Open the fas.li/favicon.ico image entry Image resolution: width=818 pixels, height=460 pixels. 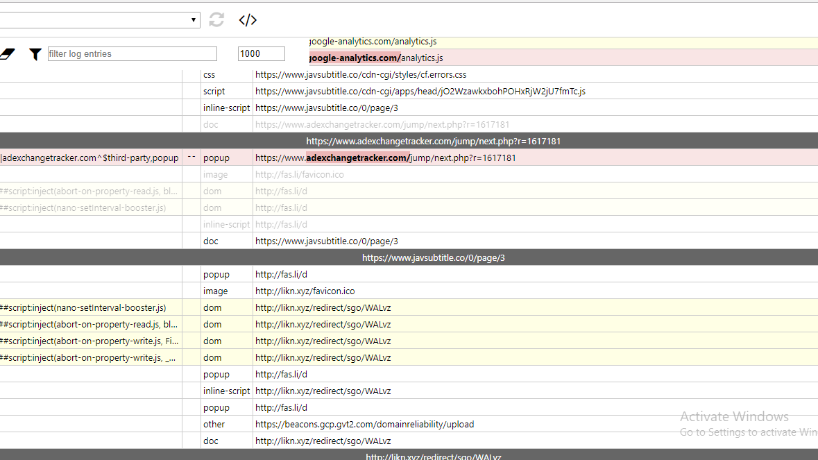point(300,174)
